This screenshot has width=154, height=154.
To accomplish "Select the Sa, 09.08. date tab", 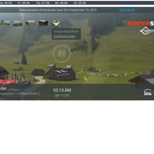I will click(6, 3).
